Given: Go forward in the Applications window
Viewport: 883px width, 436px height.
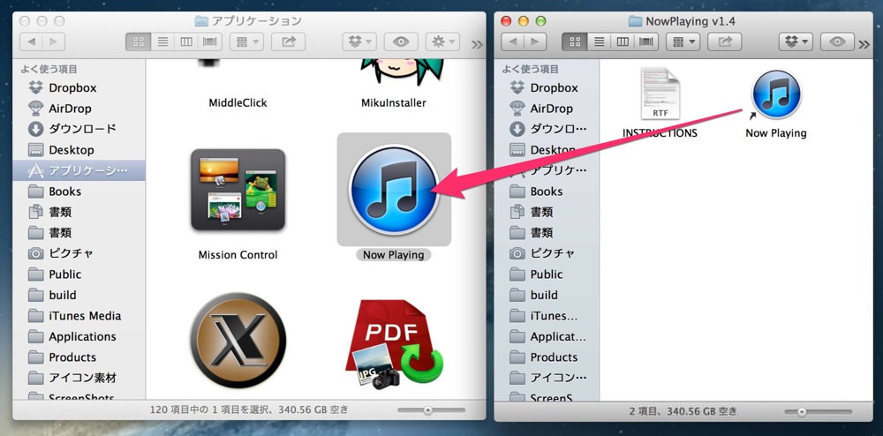Looking at the screenshot, I should 54,41.
